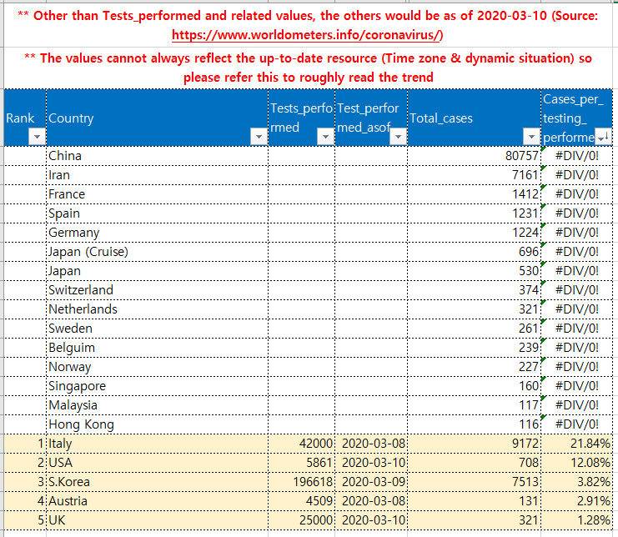618x537 pixels.
Task: Click France's total cases value 1412
Action: 475,194
